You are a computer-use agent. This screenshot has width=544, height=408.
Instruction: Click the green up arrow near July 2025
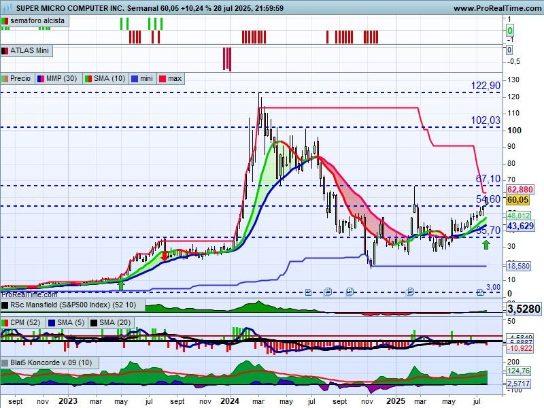coord(486,245)
